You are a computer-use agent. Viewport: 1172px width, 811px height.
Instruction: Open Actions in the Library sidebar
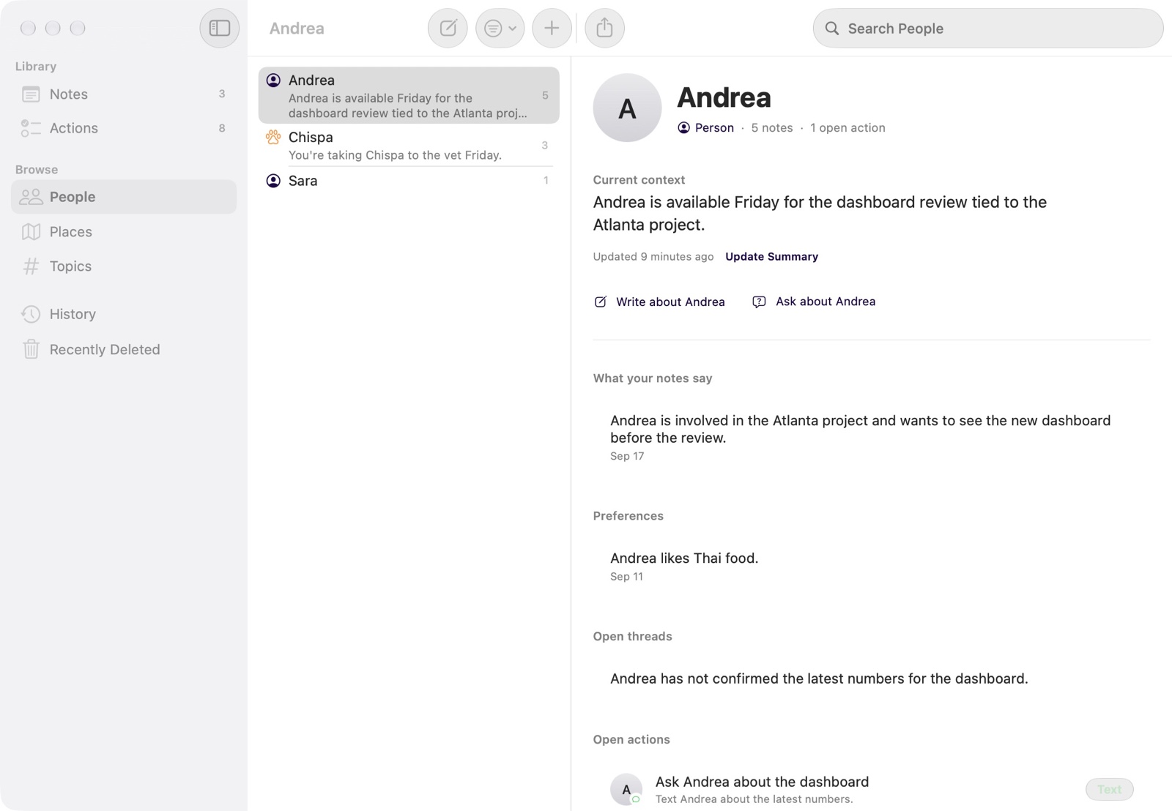tap(124, 128)
